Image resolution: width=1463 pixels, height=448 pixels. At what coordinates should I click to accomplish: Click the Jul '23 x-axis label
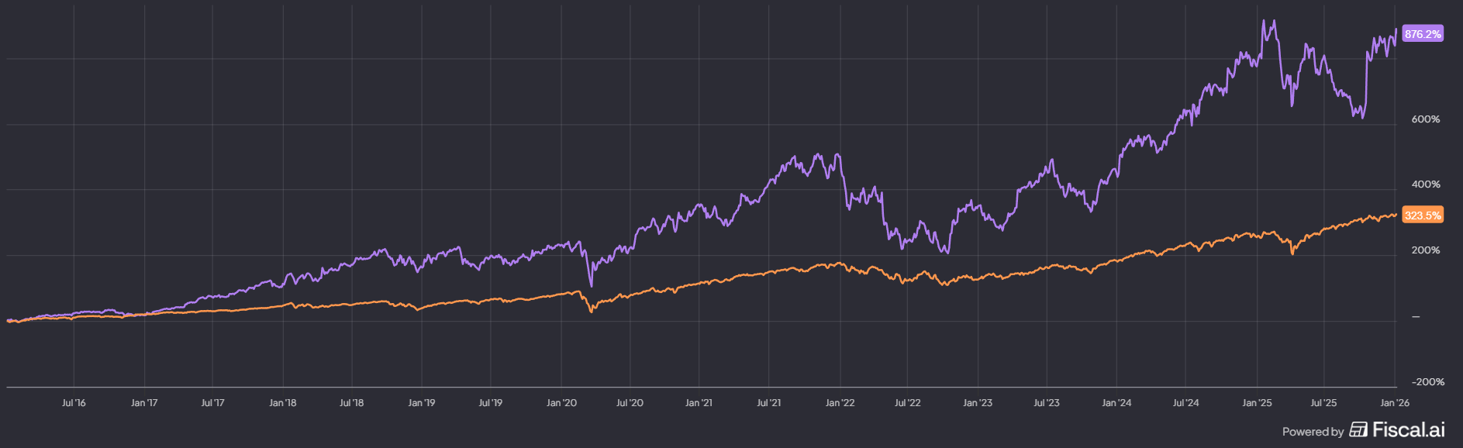[1046, 403]
